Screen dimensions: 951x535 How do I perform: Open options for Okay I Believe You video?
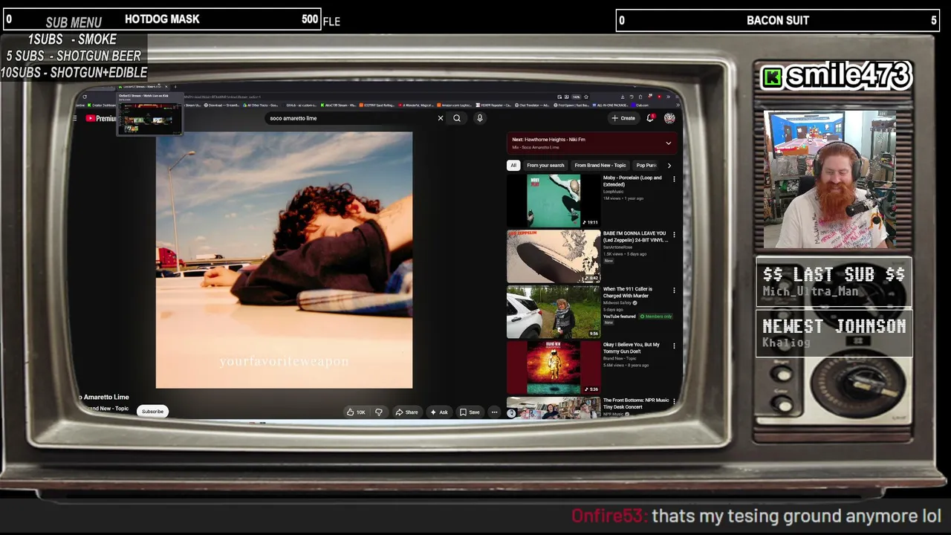point(674,346)
